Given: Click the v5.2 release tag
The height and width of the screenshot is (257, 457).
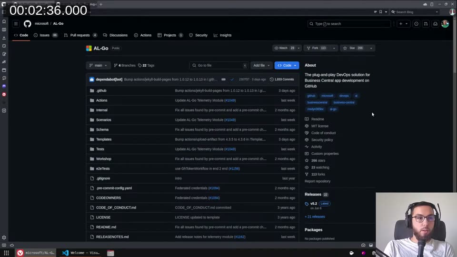Looking at the screenshot, I should click(x=314, y=204).
